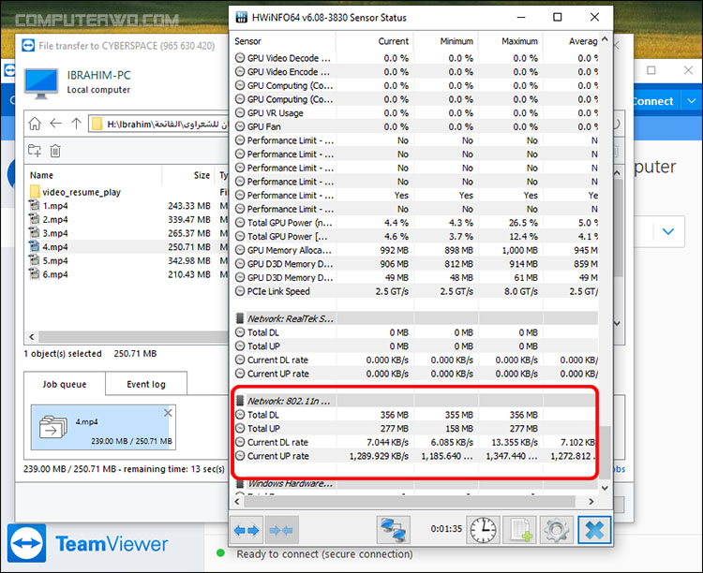This screenshot has height=573, width=703.
Task: Click the HWiNFO log file plus icon
Action: pyautogui.click(x=520, y=530)
